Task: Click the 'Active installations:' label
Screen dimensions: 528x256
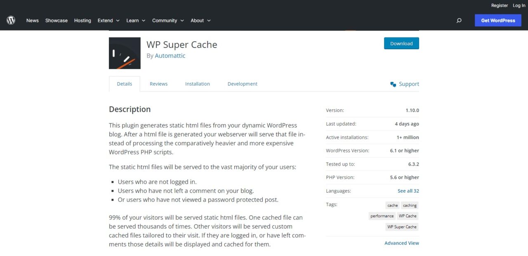Action: (x=347, y=137)
